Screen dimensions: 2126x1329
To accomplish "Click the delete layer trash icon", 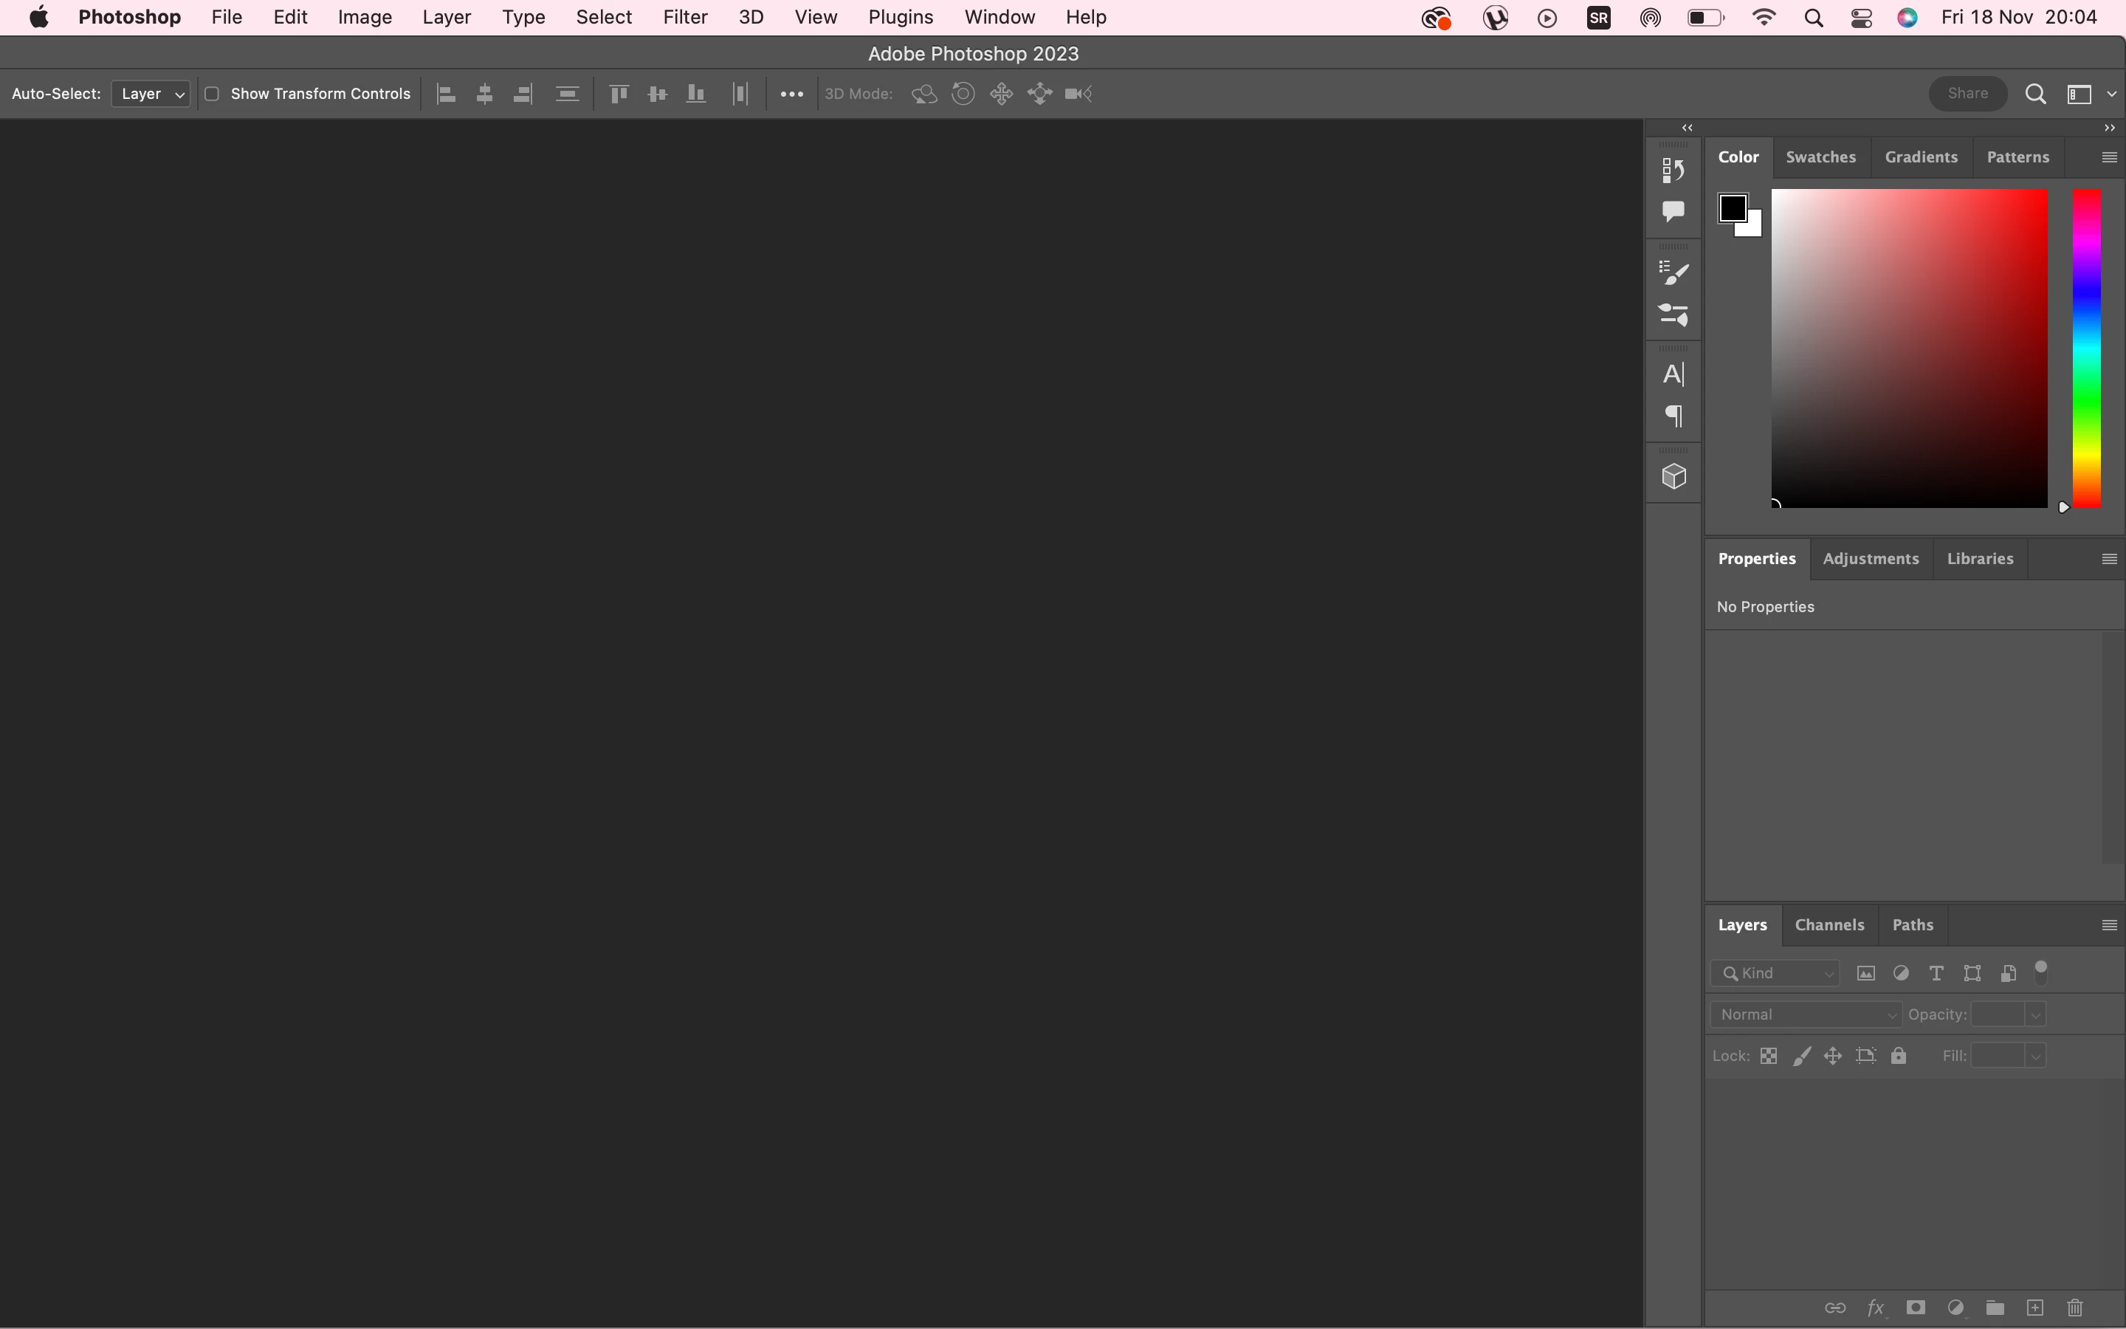I will 2075,1308.
